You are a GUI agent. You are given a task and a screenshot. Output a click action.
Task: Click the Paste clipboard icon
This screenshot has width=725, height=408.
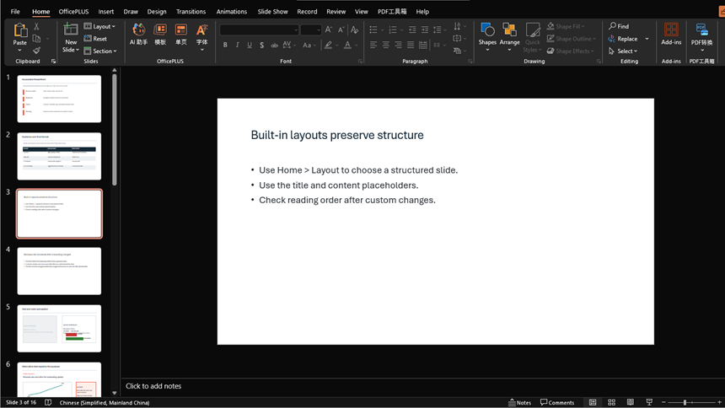point(20,30)
